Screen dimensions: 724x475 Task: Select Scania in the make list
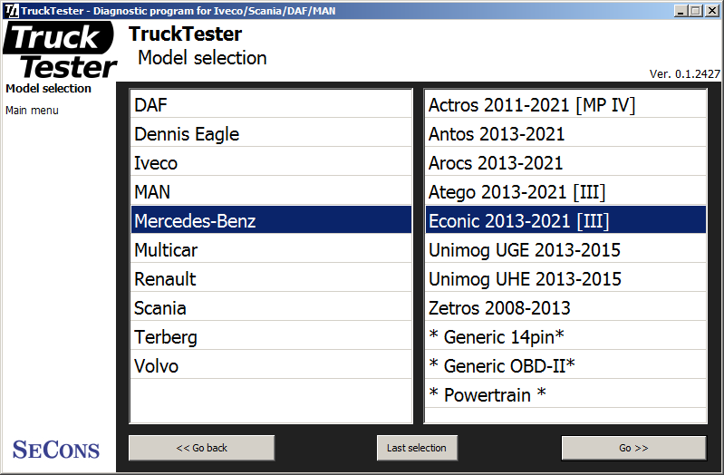[x=271, y=307]
